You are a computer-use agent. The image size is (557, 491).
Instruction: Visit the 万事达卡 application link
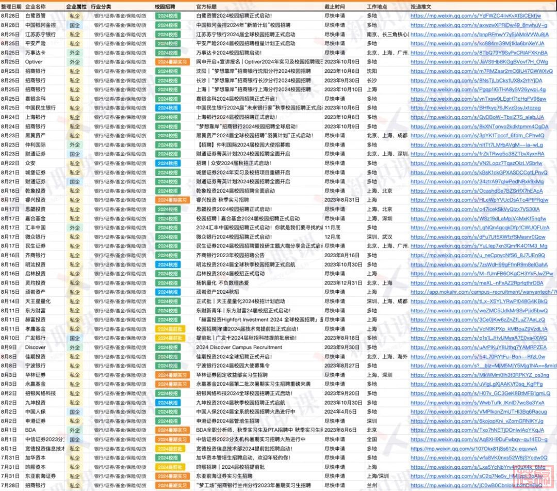pyautogui.click(x=479, y=53)
